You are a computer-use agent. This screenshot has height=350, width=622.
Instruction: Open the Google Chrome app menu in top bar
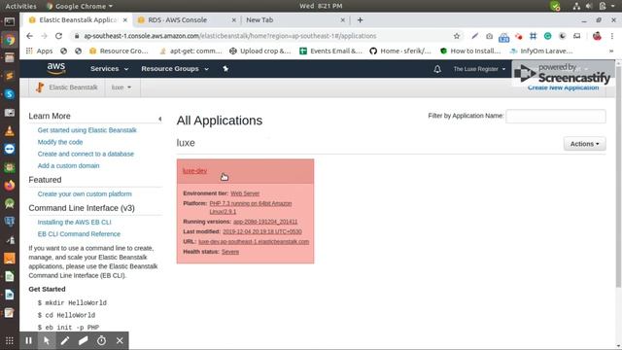point(80,6)
